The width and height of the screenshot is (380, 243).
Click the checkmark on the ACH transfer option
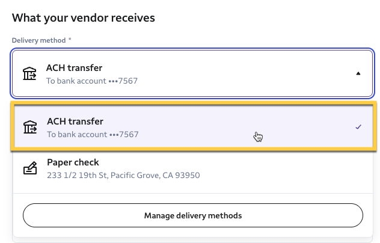(x=358, y=127)
